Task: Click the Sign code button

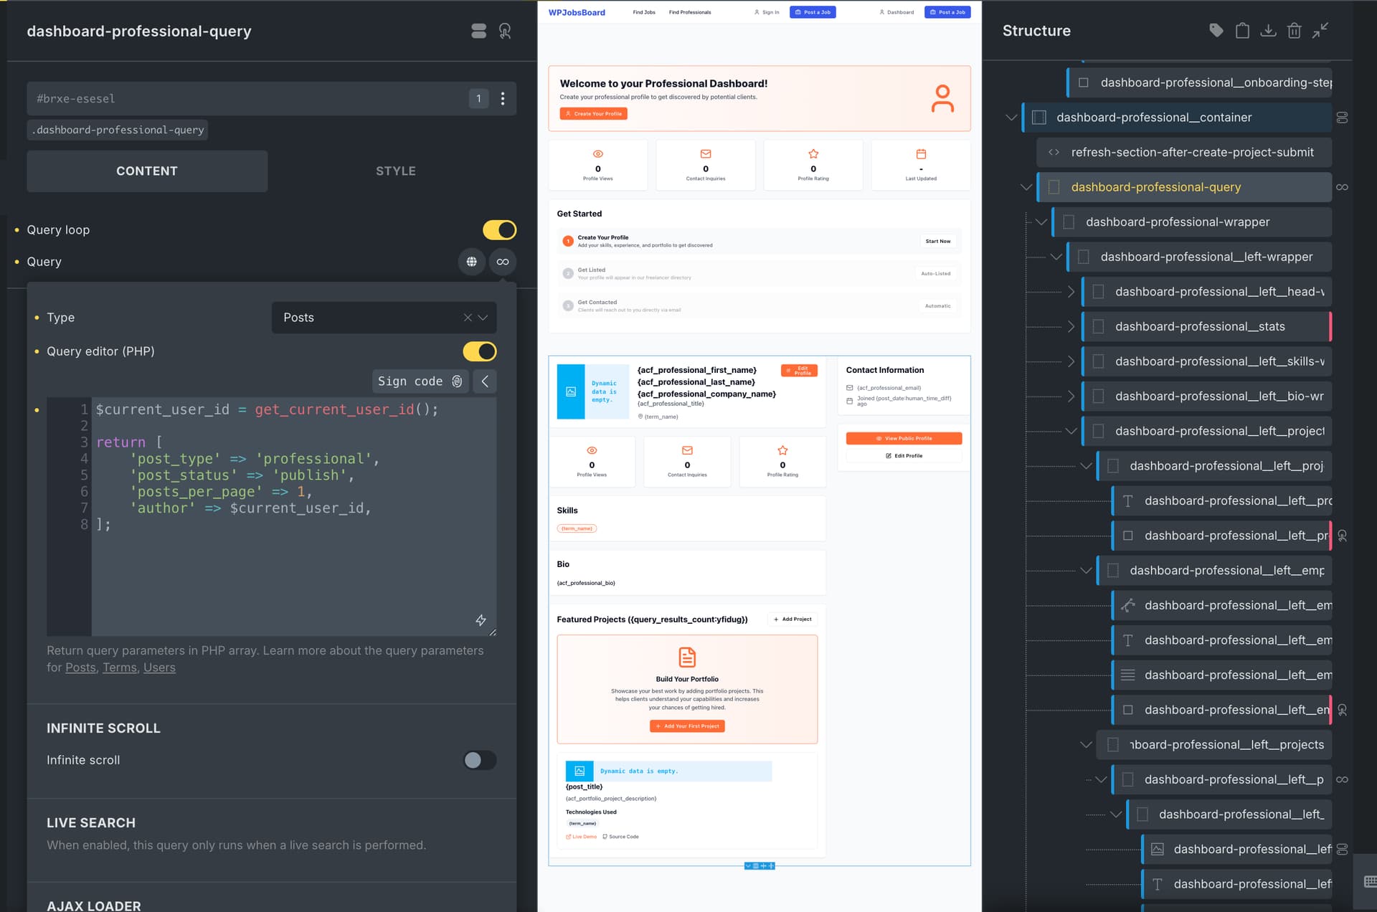Action: 420,381
